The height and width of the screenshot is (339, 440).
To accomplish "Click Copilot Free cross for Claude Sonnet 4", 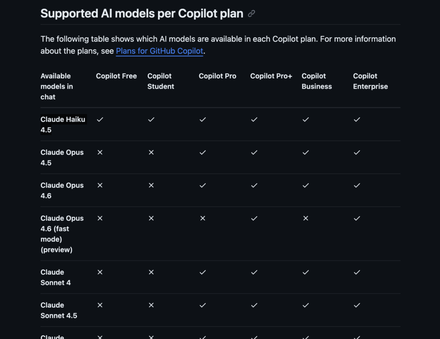I will pyautogui.click(x=100, y=272).
